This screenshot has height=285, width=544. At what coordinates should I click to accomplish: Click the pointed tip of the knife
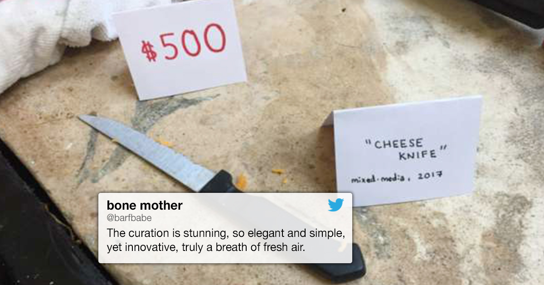tap(83, 118)
